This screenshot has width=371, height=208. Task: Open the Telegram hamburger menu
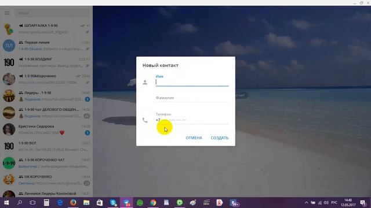click(8, 13)
